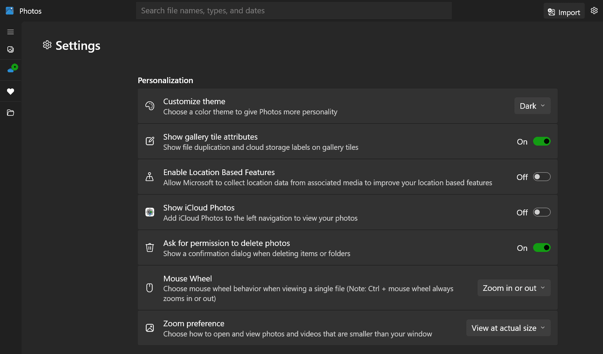Open the Gallery view in sidebar
This screenshot has height=354, width=603.
(11, 49)
